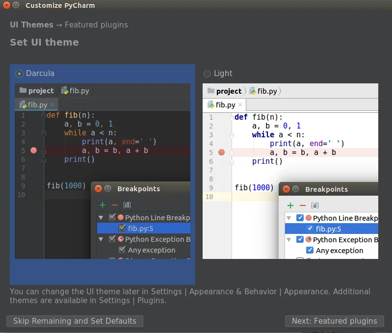Toggle Any exception checkbox in Light preview

pos(310,250)
